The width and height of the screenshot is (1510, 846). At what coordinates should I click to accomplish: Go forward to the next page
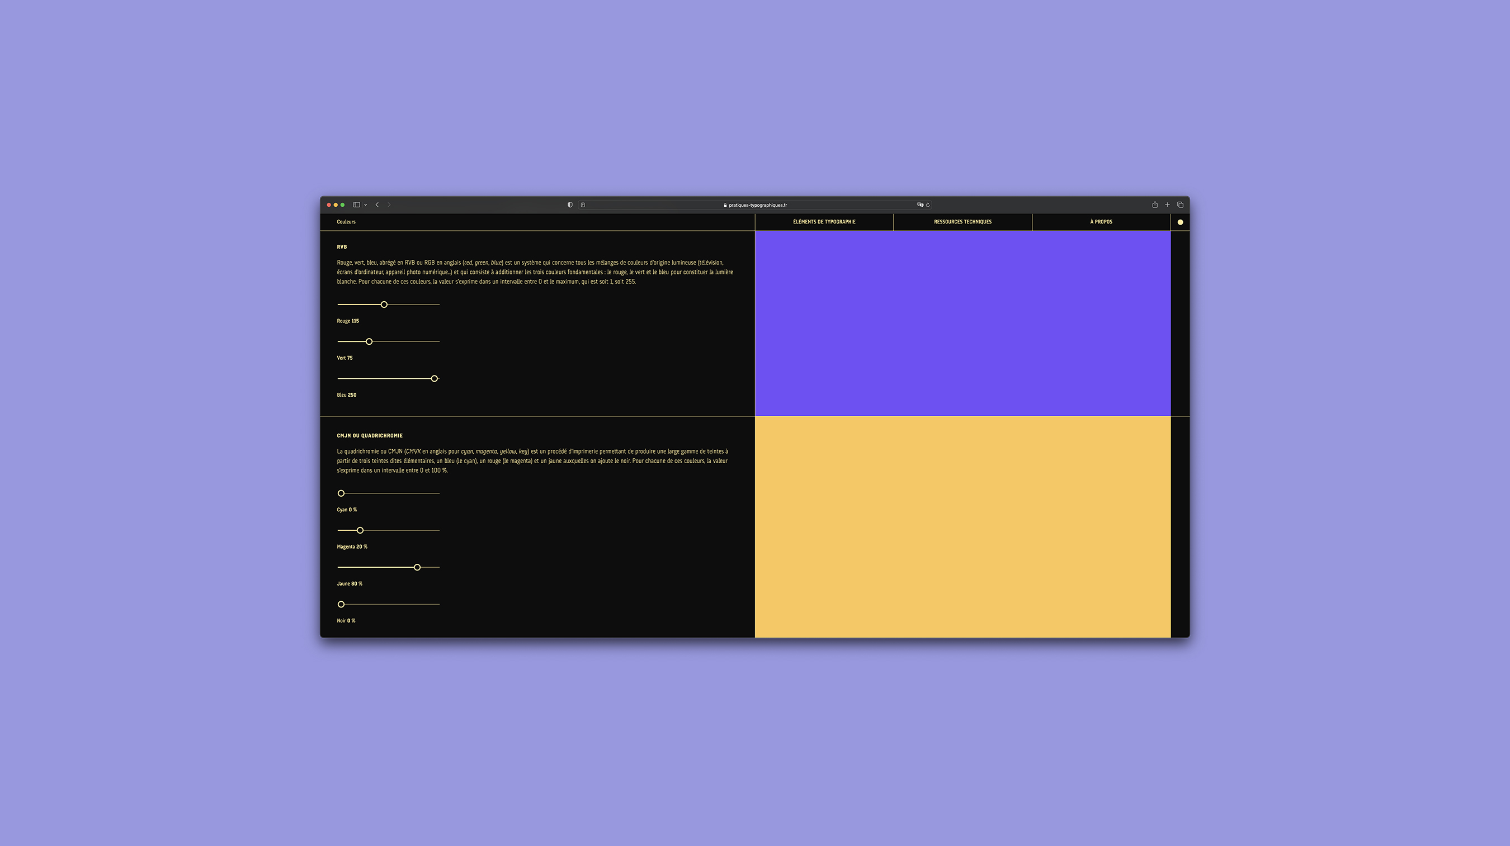point(389,205)
